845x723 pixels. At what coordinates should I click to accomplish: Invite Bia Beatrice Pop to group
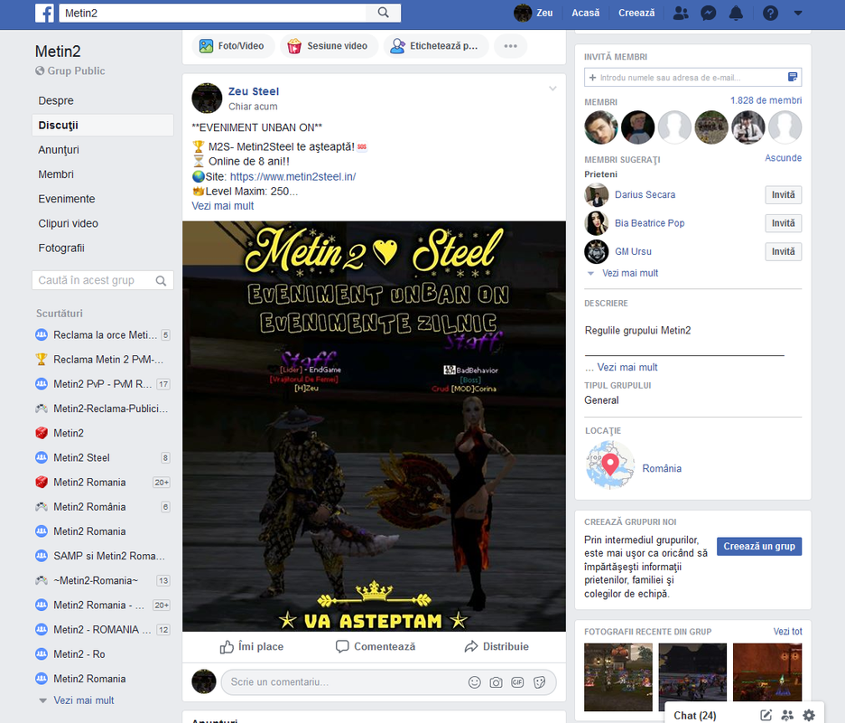(x=783, y=223)
